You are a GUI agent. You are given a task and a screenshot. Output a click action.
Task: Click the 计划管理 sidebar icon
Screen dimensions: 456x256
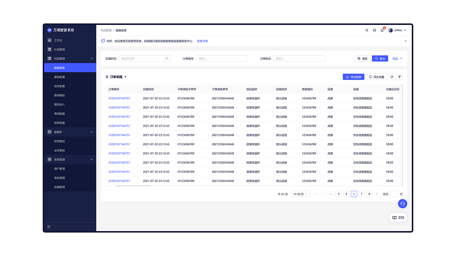point(50,49)
